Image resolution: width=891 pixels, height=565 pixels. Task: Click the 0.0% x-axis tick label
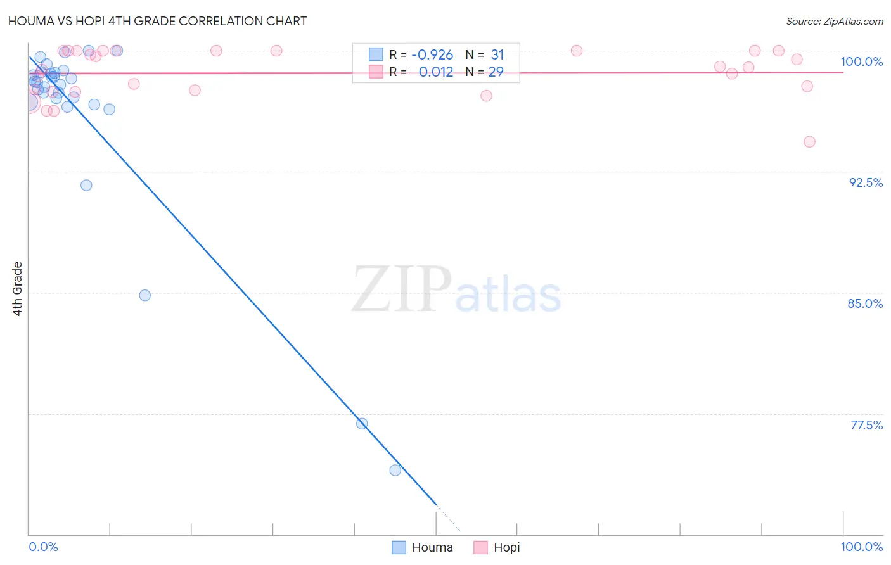pyautogui.click(x=43, y=547)
